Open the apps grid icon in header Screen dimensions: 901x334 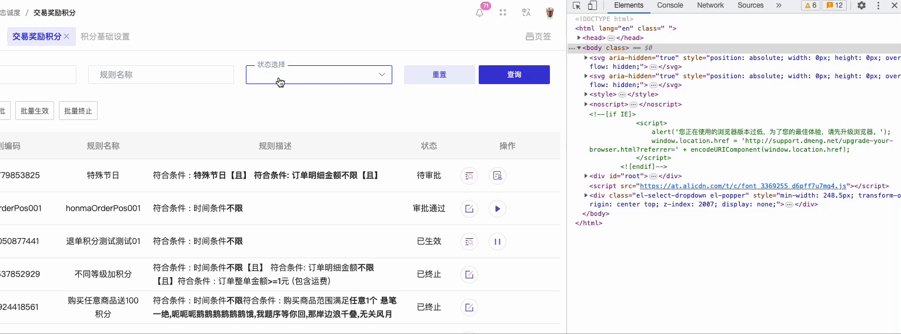click(503, 13)
